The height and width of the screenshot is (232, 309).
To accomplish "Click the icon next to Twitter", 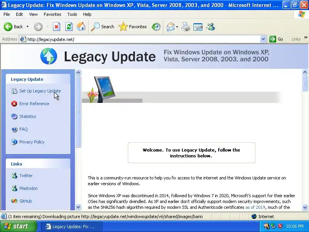I will coord(14,176).
